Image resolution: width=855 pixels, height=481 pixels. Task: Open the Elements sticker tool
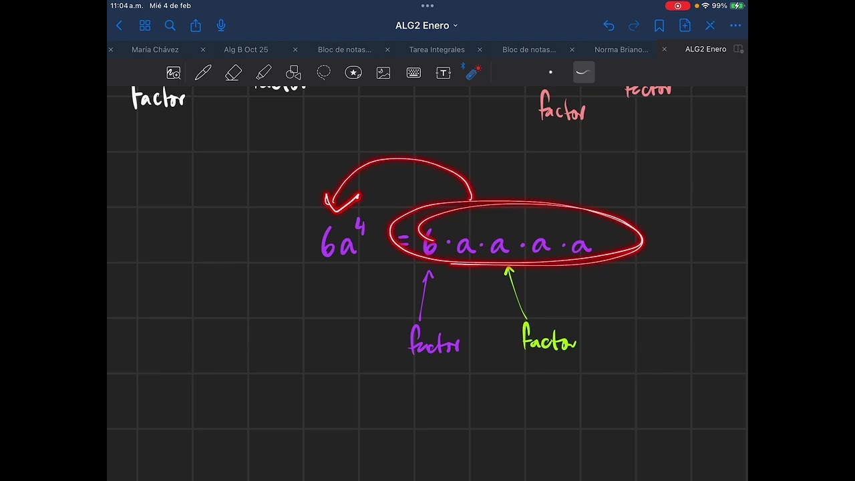[353, 73]
